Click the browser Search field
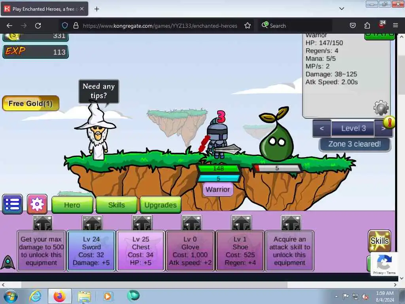 (x=295, y=26)
